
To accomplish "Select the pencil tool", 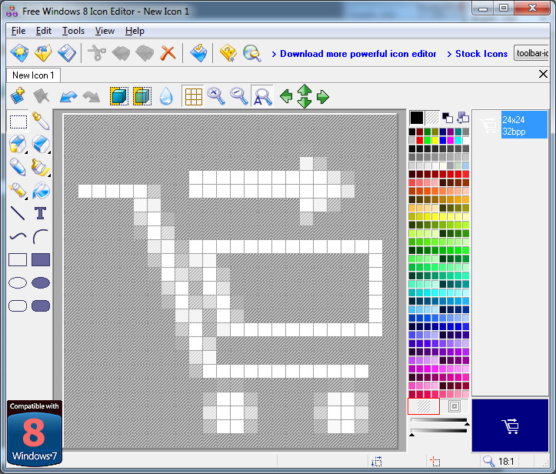I will 18,167.
